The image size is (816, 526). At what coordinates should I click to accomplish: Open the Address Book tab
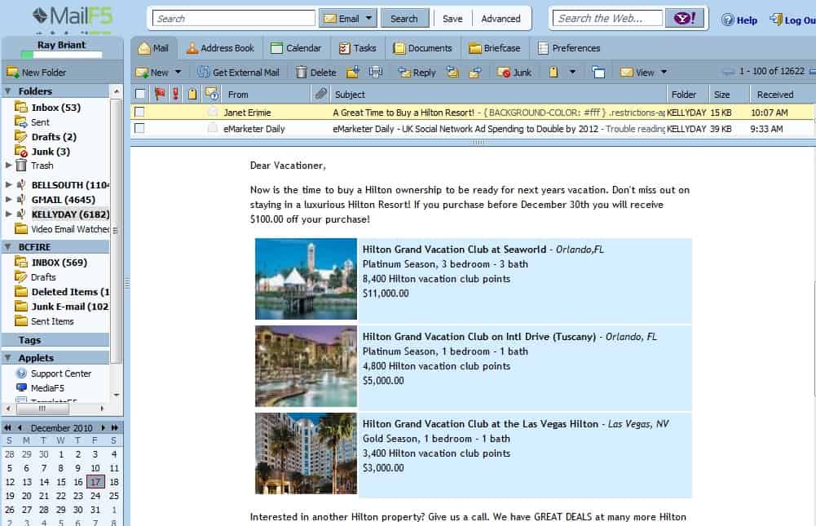pos(220,48)
